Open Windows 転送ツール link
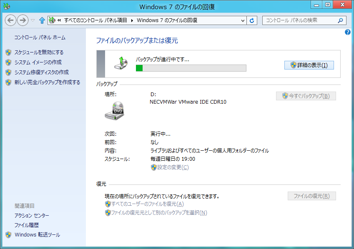 (37, 235)
